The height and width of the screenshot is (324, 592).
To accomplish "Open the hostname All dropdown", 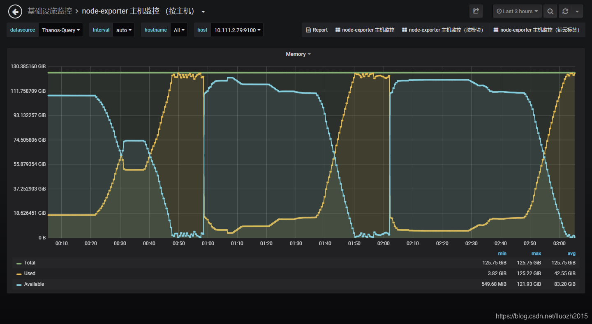I will [179, 30].
